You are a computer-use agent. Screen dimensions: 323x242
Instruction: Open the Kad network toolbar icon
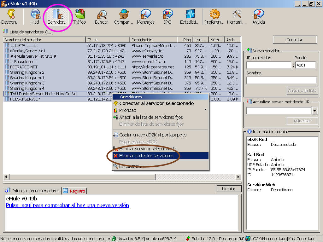coord(35,17)
